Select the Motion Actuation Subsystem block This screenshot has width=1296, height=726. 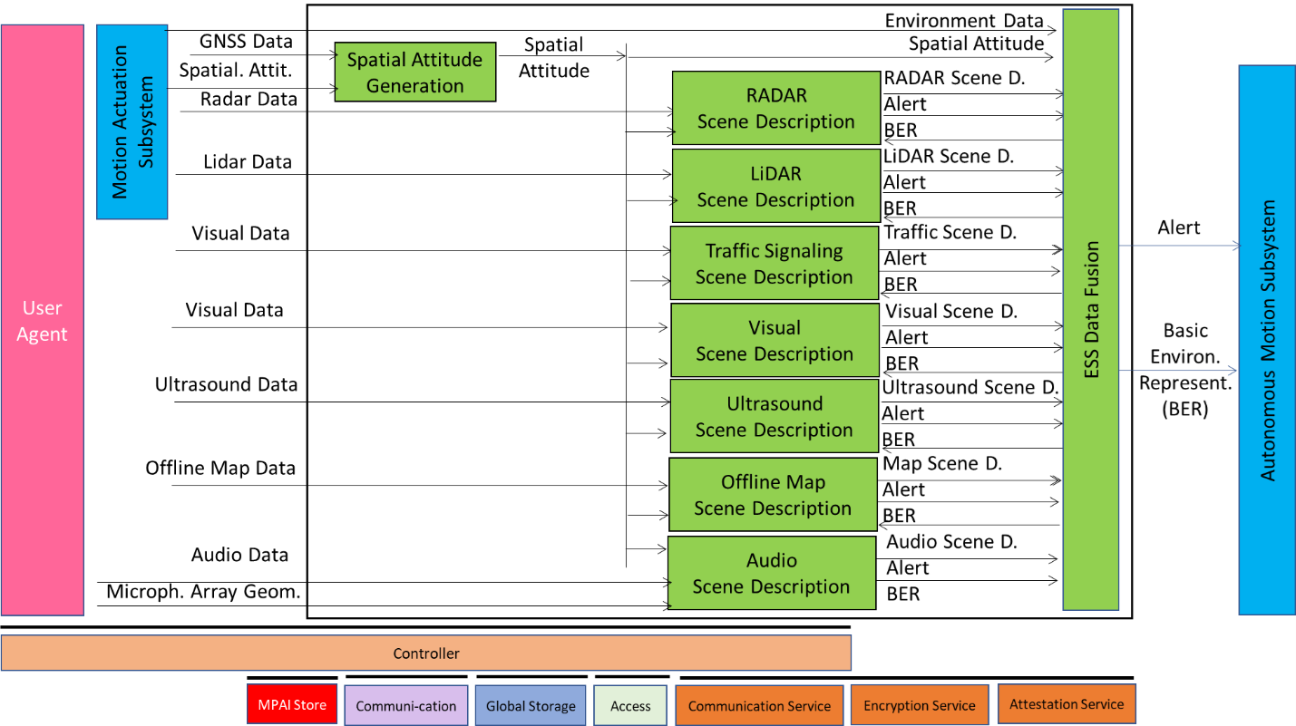tap(132, 122)
